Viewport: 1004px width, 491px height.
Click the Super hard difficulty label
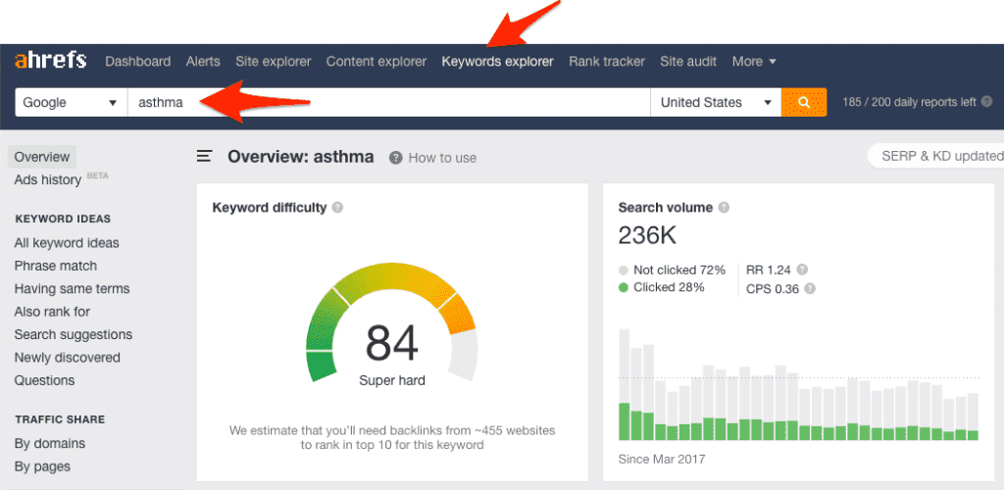point(392,381)
